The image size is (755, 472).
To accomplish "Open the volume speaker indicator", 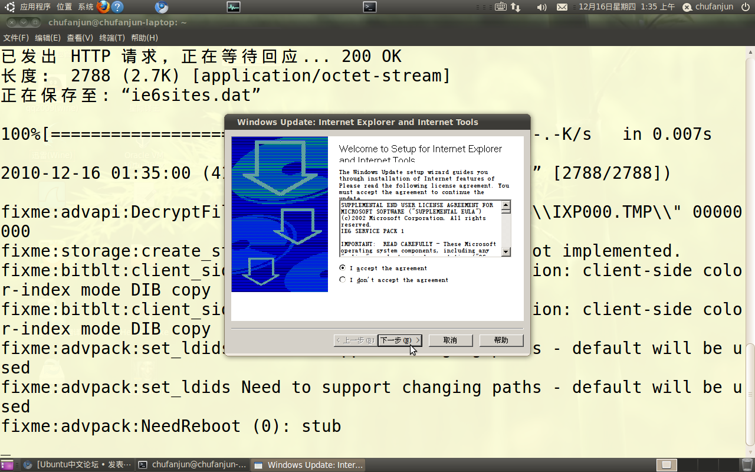I will click(x=541, y=7).
